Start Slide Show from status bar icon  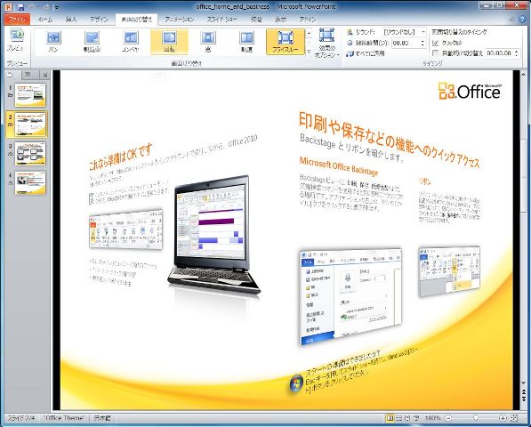click(x=416, y=418)
